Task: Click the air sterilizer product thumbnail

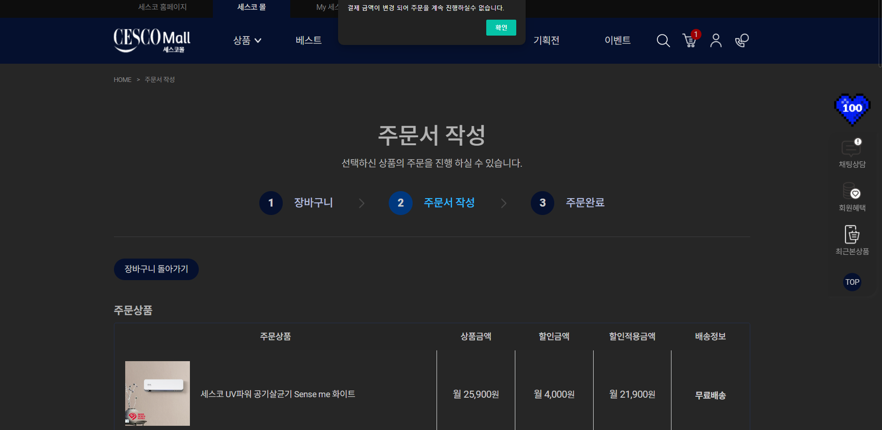Action: tap(158, 393)
